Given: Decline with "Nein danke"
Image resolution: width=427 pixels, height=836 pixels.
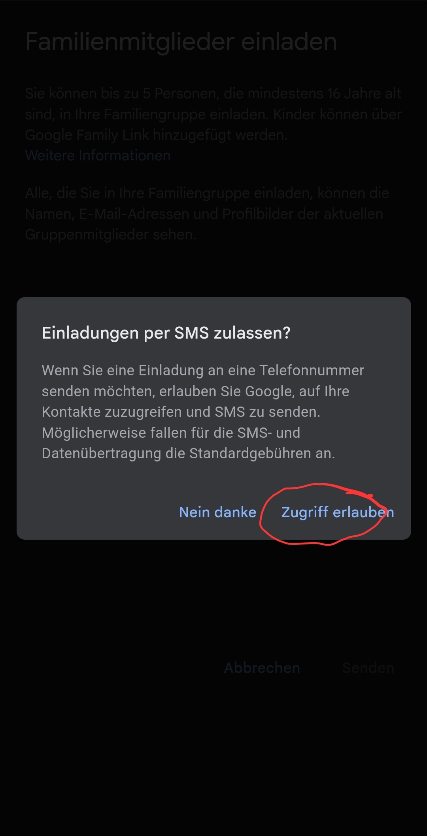Looking at the screenshot, I should pyautogui.click(x=218, y=512).
